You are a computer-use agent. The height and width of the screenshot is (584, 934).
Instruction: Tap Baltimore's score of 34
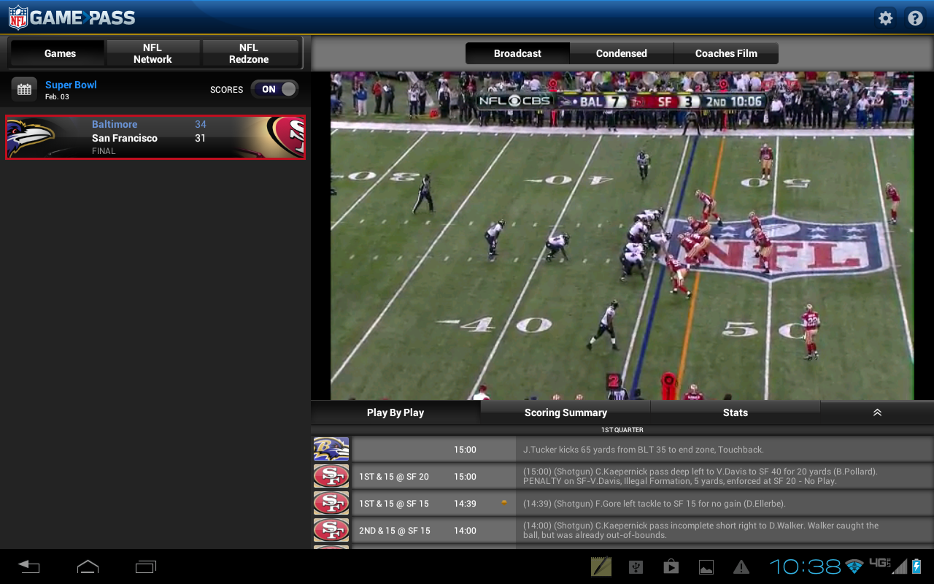coord(201,124)
